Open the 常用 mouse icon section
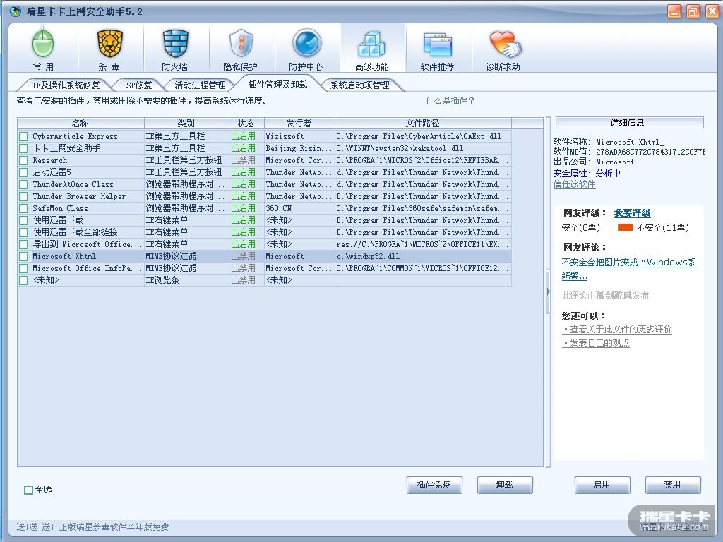This screenshot has height=542, width=723. click(43, 49)
